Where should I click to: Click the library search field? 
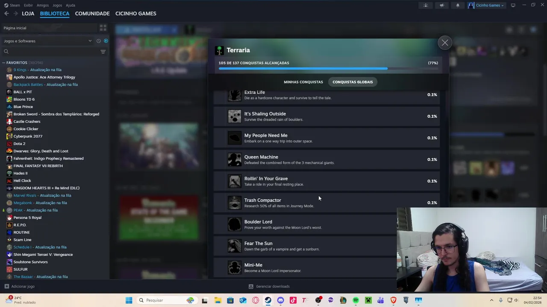click(50, 52)
